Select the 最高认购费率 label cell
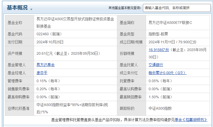213x127 pixels. (x=132, y=89)
